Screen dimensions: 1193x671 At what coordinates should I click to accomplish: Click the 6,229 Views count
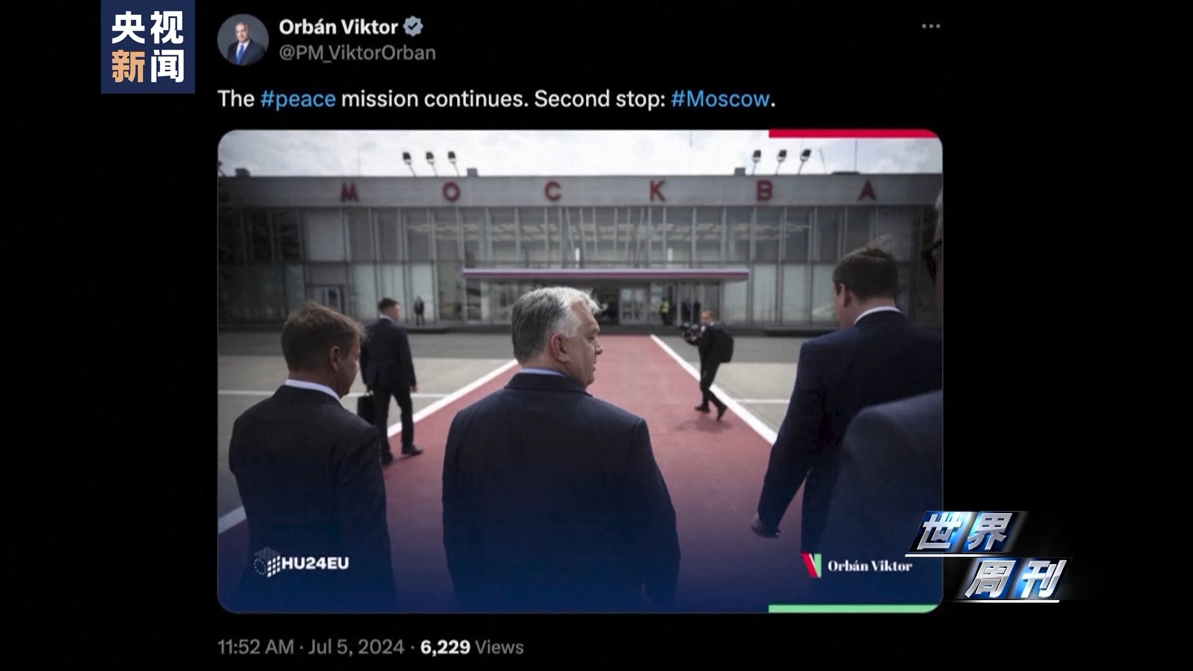coord(472,647)
